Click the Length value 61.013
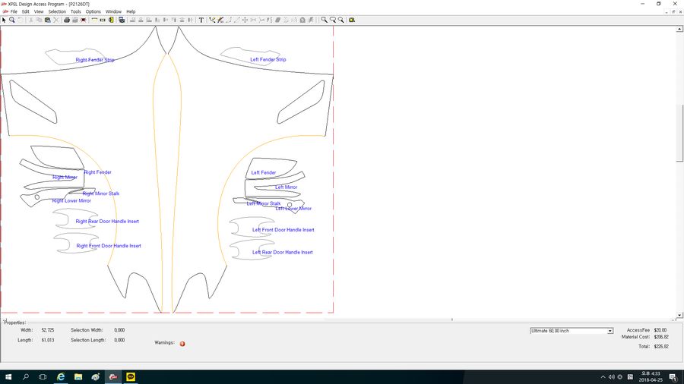Image resolution: width=684 pixels, height=384 pixels. (x=48, y=340)
